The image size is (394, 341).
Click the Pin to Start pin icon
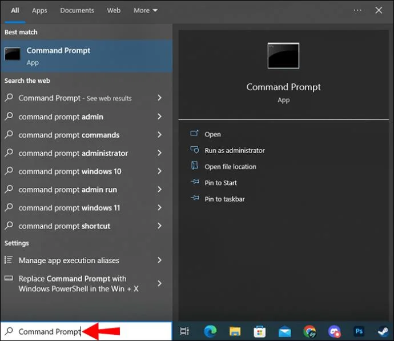pyautogui.click(x=195, y=182)
